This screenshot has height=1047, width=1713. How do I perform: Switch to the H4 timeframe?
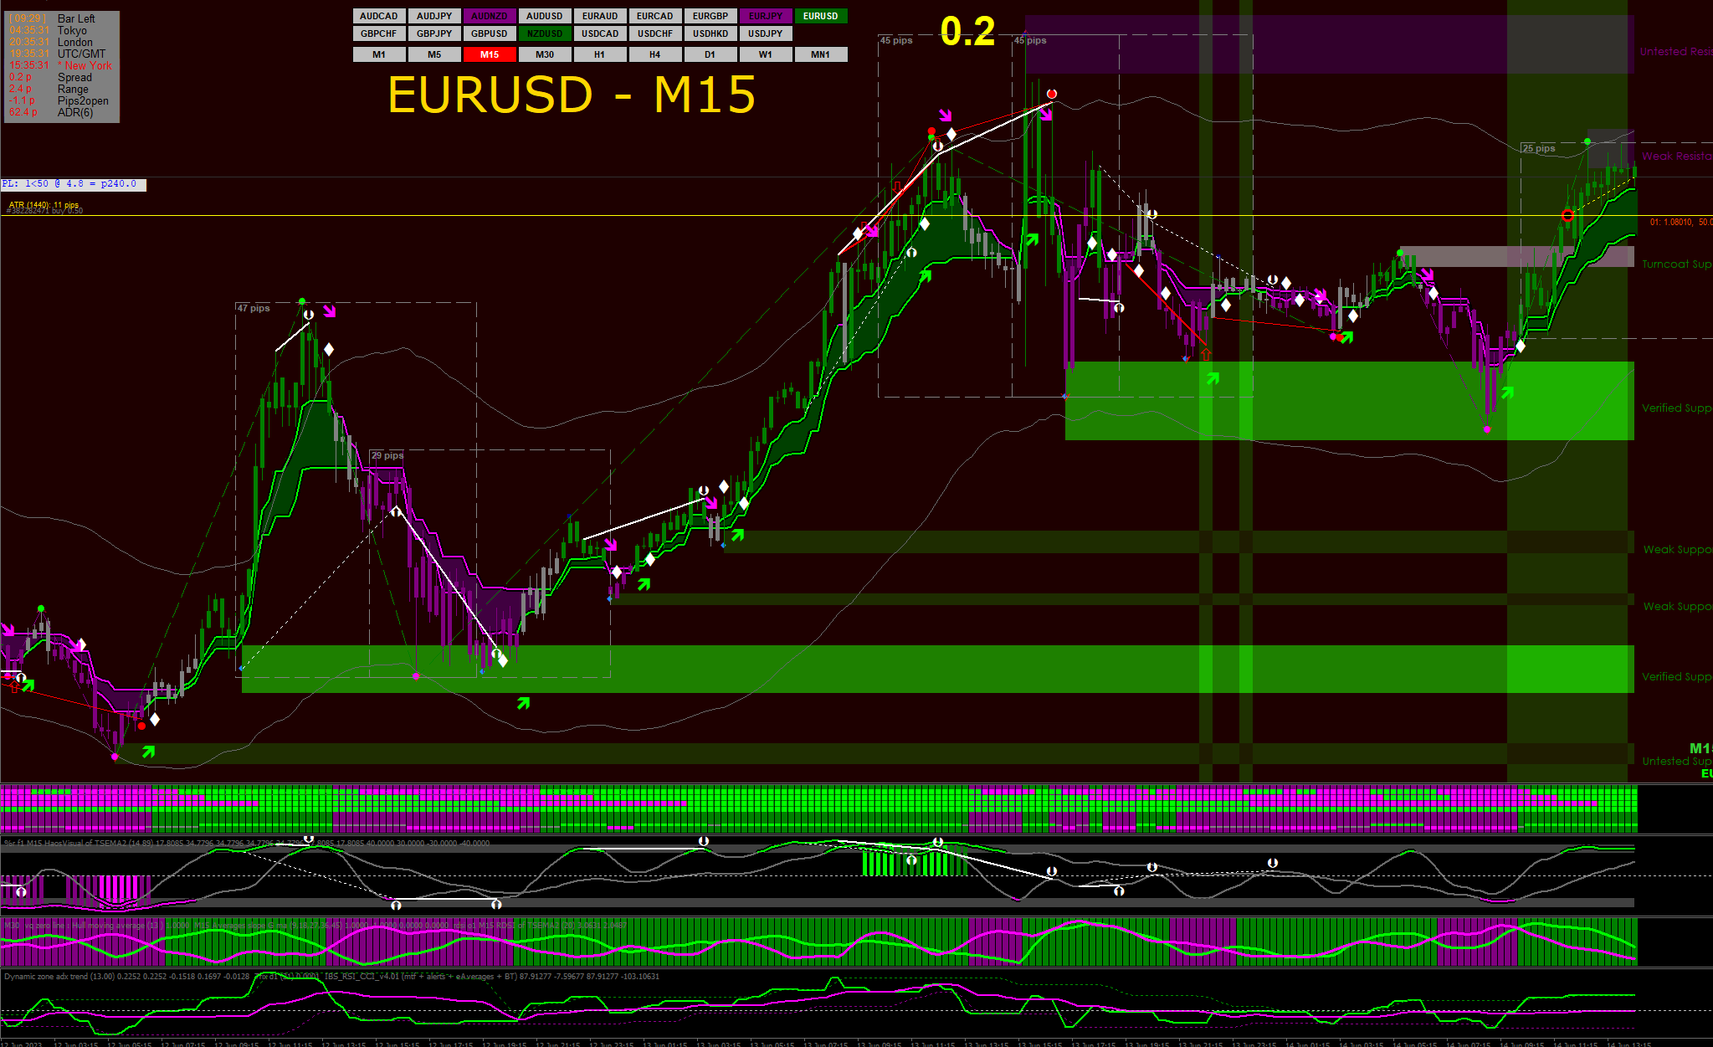tap(655, 54)
